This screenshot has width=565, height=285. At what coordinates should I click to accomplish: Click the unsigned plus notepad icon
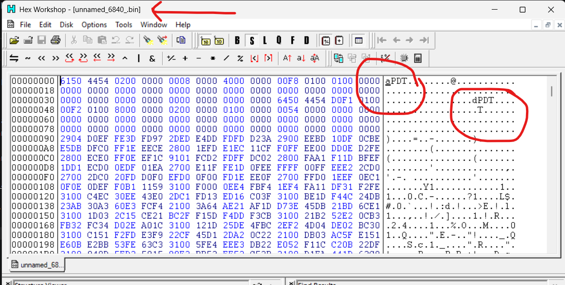pyautogui.click(x=339, y=40)
